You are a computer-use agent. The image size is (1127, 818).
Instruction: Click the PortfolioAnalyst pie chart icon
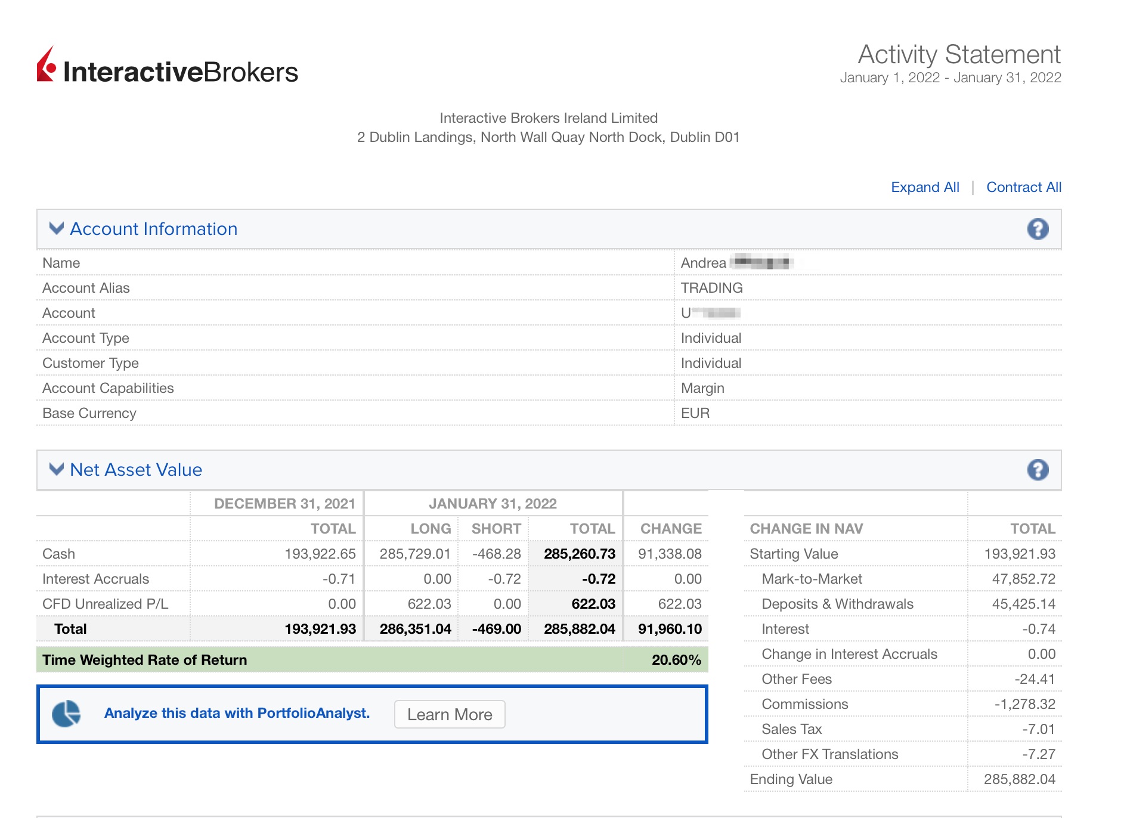point(66,714)
